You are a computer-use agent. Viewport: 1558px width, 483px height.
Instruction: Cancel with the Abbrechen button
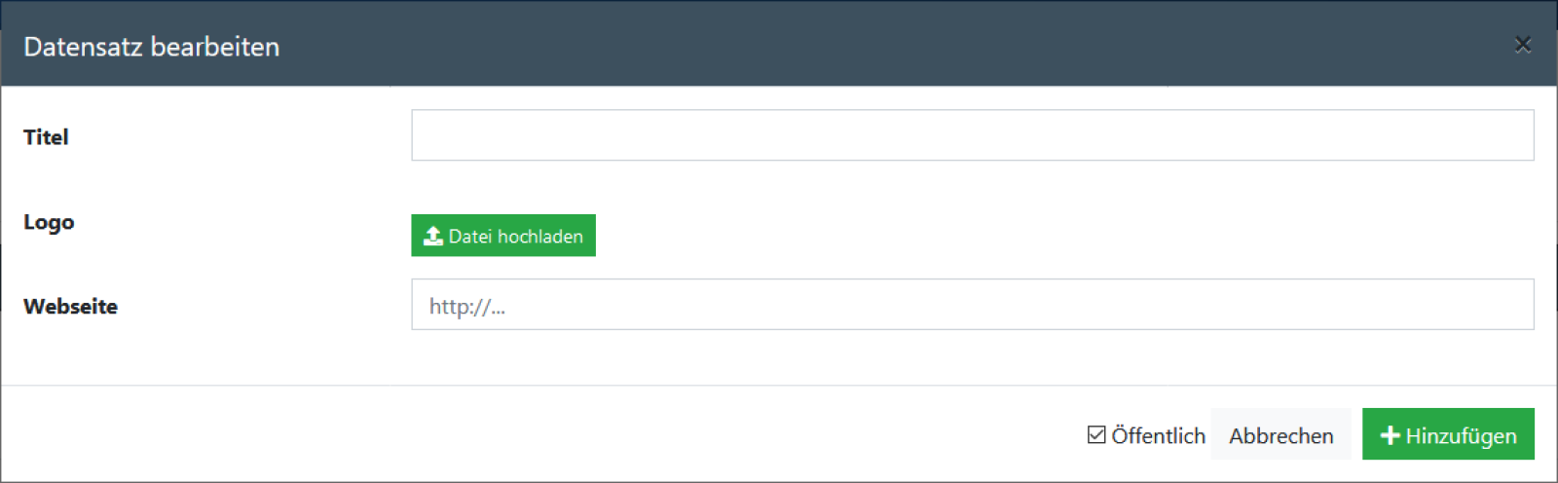tap(1281, 434)
